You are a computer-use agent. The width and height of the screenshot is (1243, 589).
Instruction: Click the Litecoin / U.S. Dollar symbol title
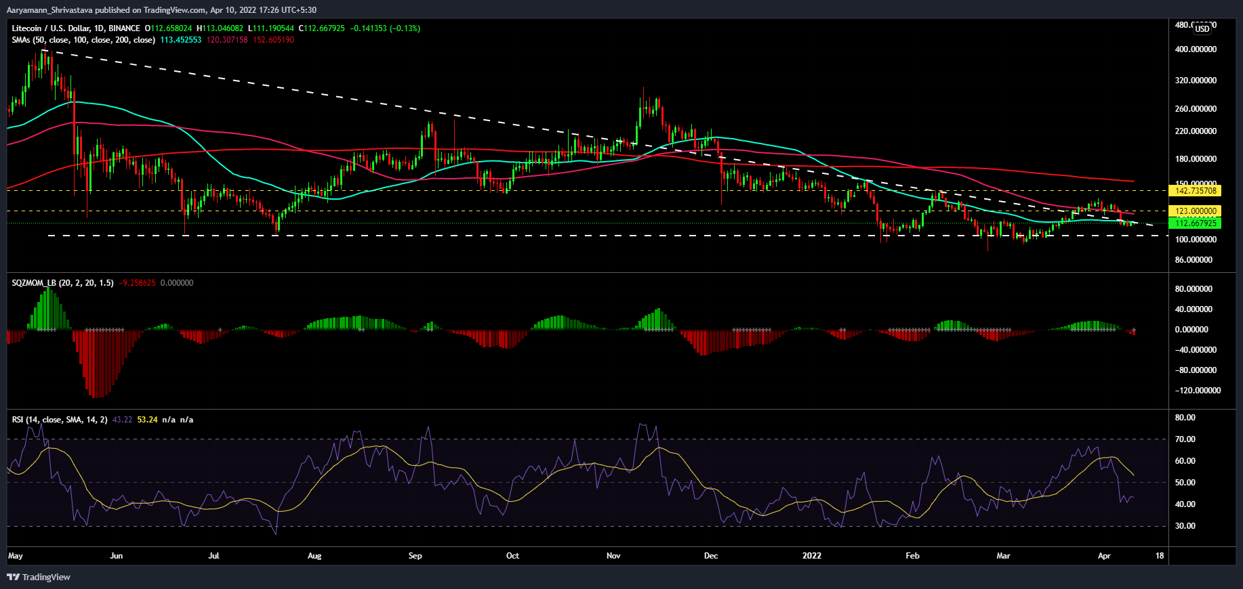(76, 28)
